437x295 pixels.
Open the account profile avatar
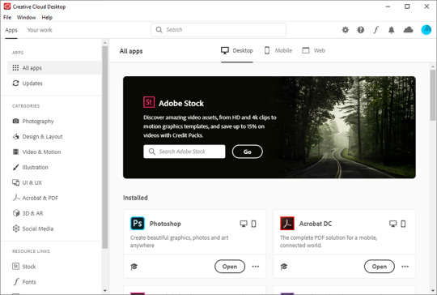click(426, 30)
